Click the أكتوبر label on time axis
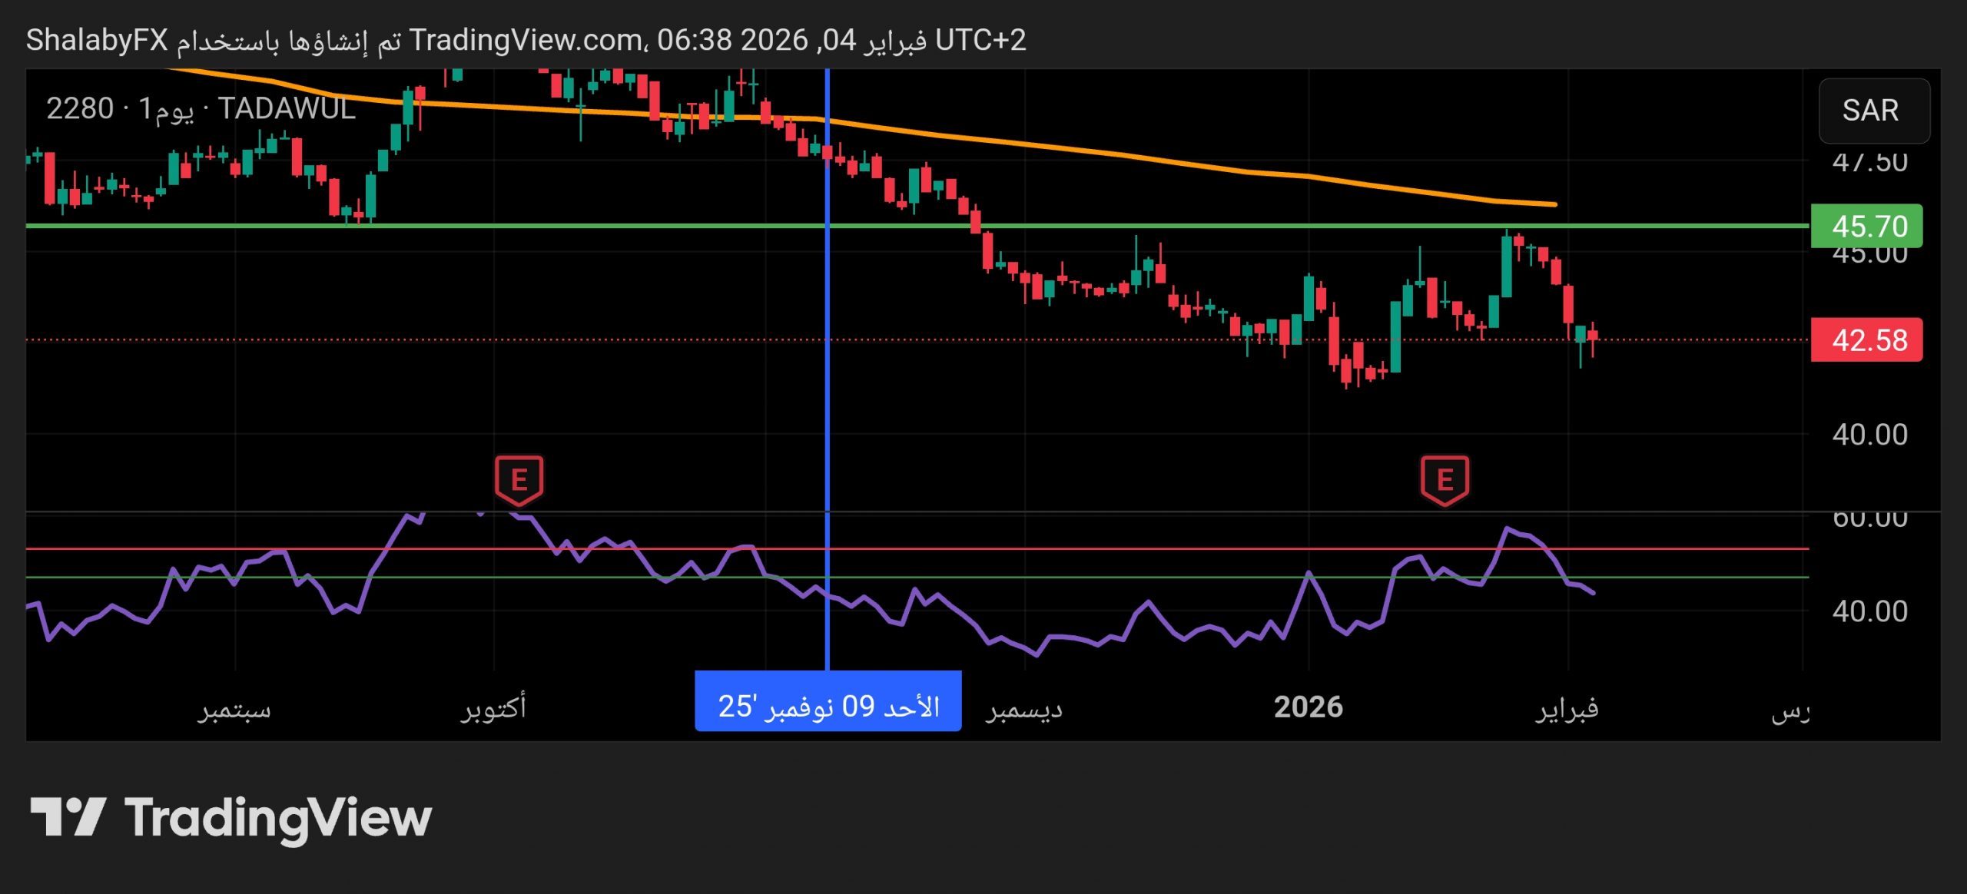Viewport: 1967px width, 894px height. (493, 707)
